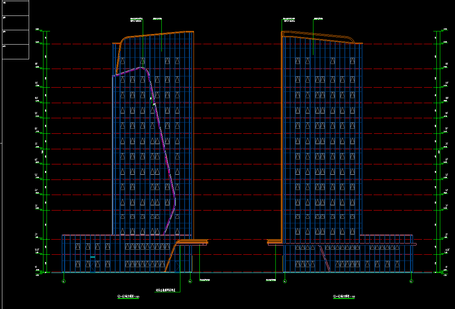Screen dimensions: 455x309
Task: Click the 2F level label on right ruler
Action: pyautogui.click(x=447, y=235)
